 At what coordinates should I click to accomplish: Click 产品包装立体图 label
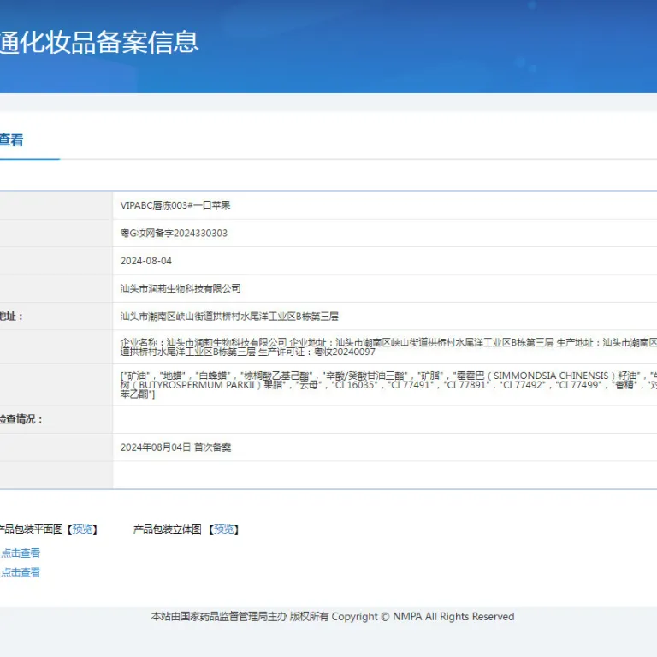[167, 530]
